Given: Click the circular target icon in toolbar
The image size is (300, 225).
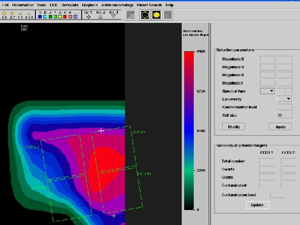Looking at the screenshot, I should tap(145, 15).
